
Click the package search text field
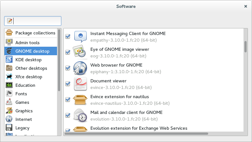click(x=37, y=21)
